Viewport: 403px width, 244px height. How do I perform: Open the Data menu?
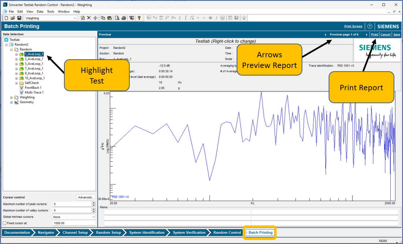[40, 11]
